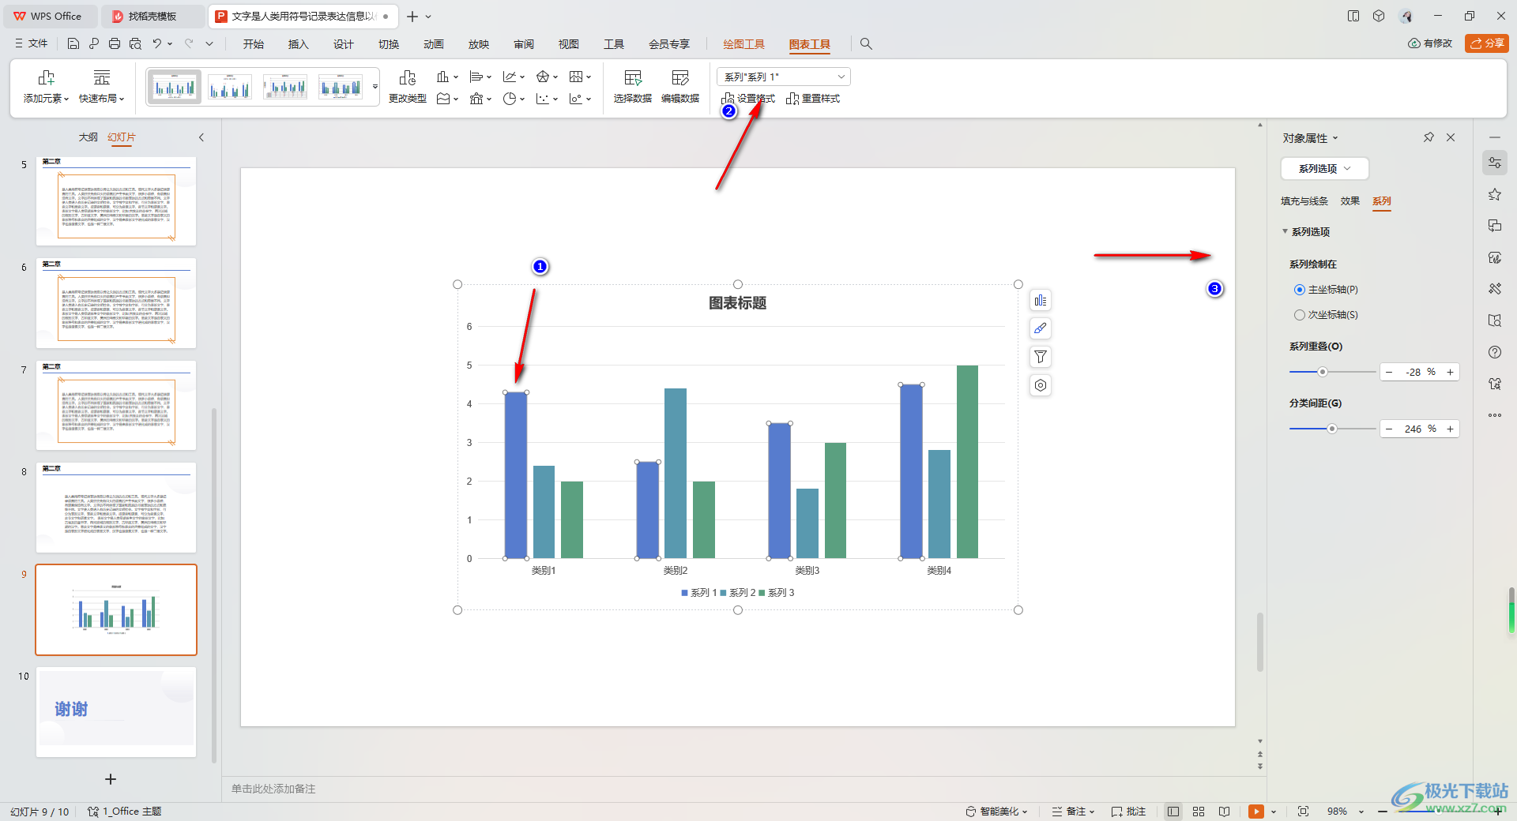This screenshot has height=821, width=1517.
Task: Click the chart filter funnel button
Action: point(1041,357)
